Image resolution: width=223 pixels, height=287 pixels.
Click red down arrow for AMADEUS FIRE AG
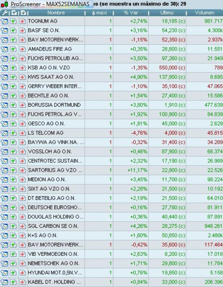[x=23, y=49]
